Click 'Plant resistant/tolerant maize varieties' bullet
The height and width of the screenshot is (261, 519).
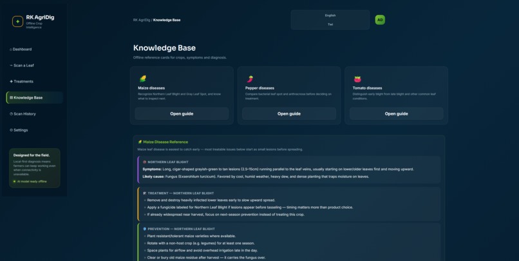pos(191,236)
